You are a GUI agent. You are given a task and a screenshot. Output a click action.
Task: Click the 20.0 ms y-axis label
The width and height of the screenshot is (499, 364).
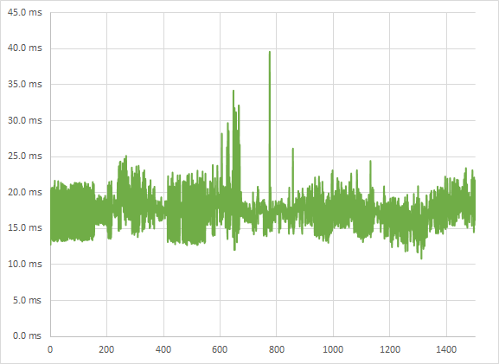click(24, 192)
